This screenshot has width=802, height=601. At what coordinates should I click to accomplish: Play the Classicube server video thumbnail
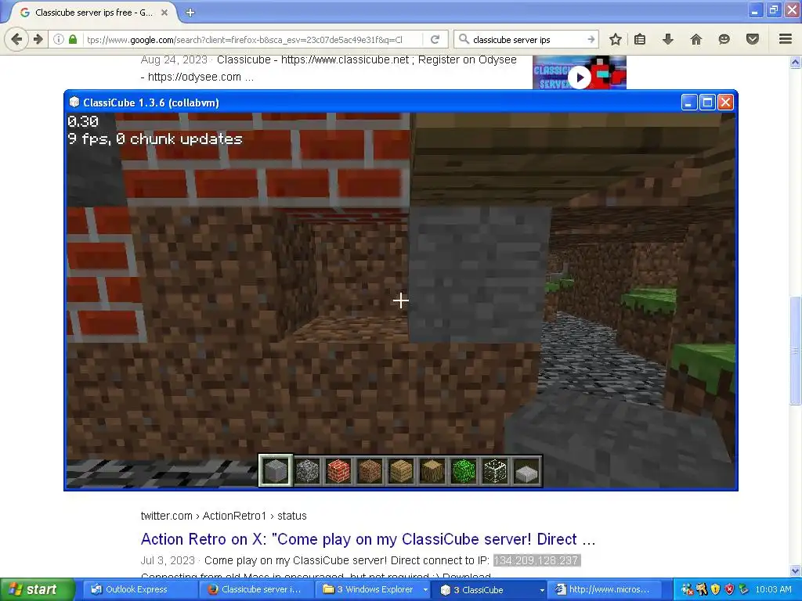coord(580,77)
